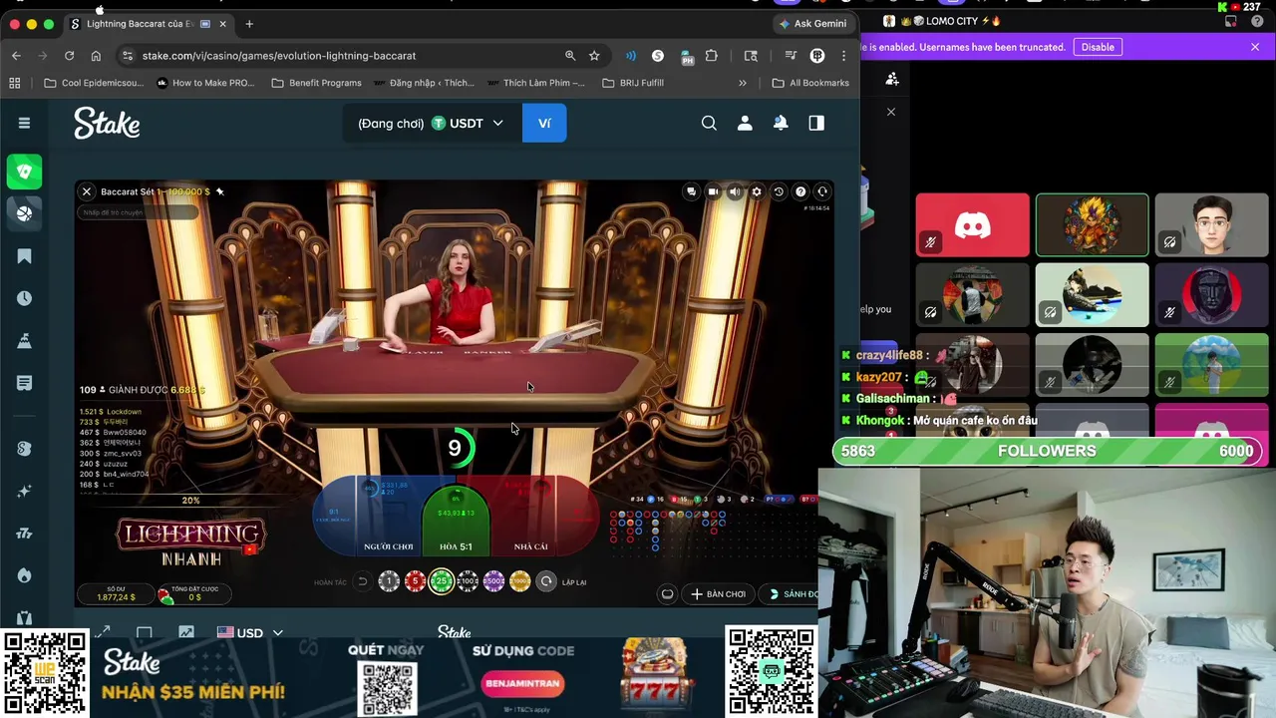Repeat the previous bet
Image resolution: width=1276 pixels, height=718 pixels.
(546, 581)
